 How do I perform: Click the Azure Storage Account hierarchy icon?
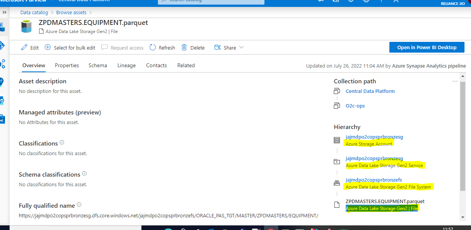pyautogui.click(x=337, y=141)
